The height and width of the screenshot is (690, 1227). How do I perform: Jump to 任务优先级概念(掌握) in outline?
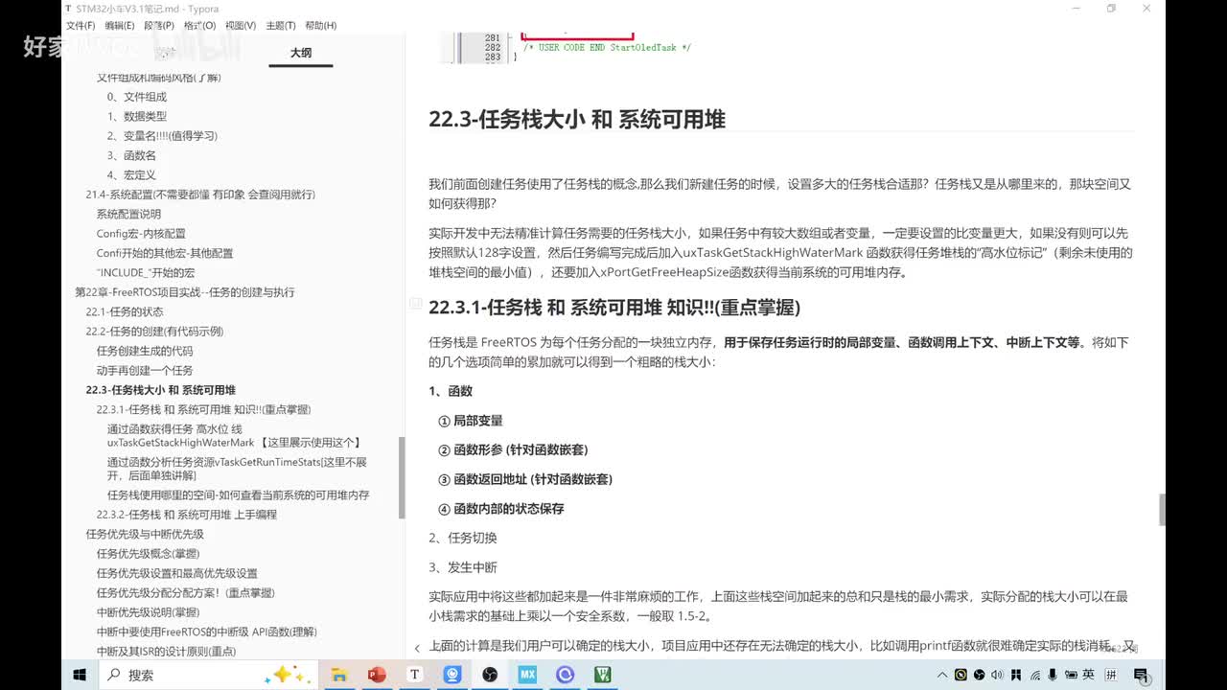coord(148,554)
